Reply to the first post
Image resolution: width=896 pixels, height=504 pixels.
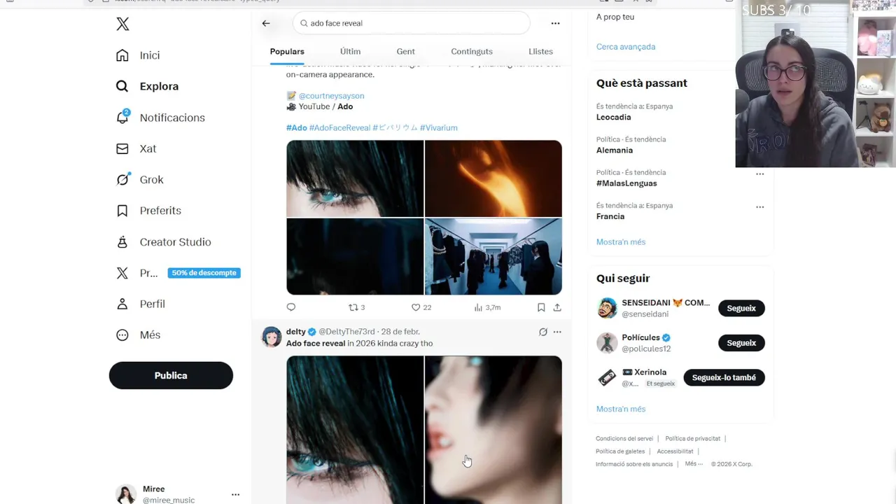pyautogui.click(x=291, y=307)
